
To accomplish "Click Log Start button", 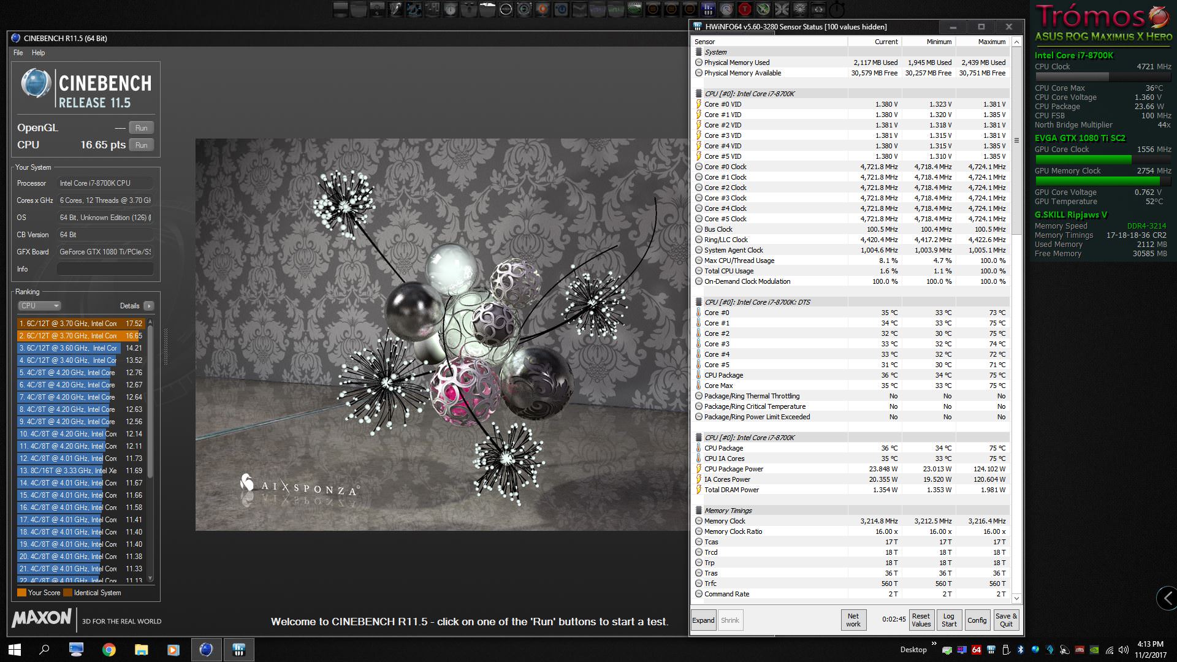I will (949, 620).
